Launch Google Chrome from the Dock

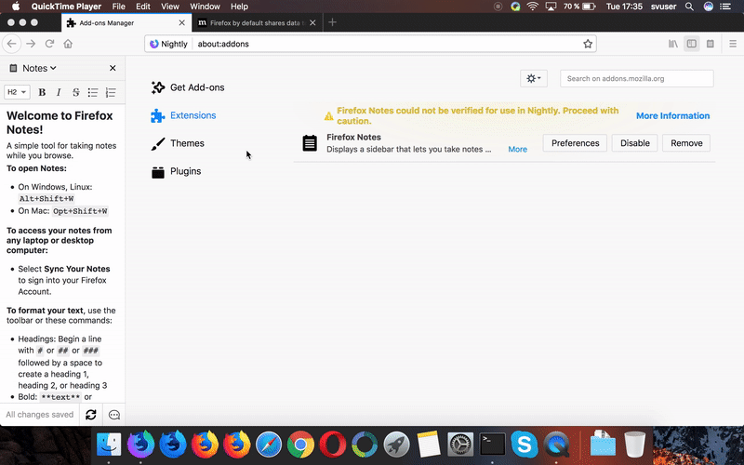300,445
